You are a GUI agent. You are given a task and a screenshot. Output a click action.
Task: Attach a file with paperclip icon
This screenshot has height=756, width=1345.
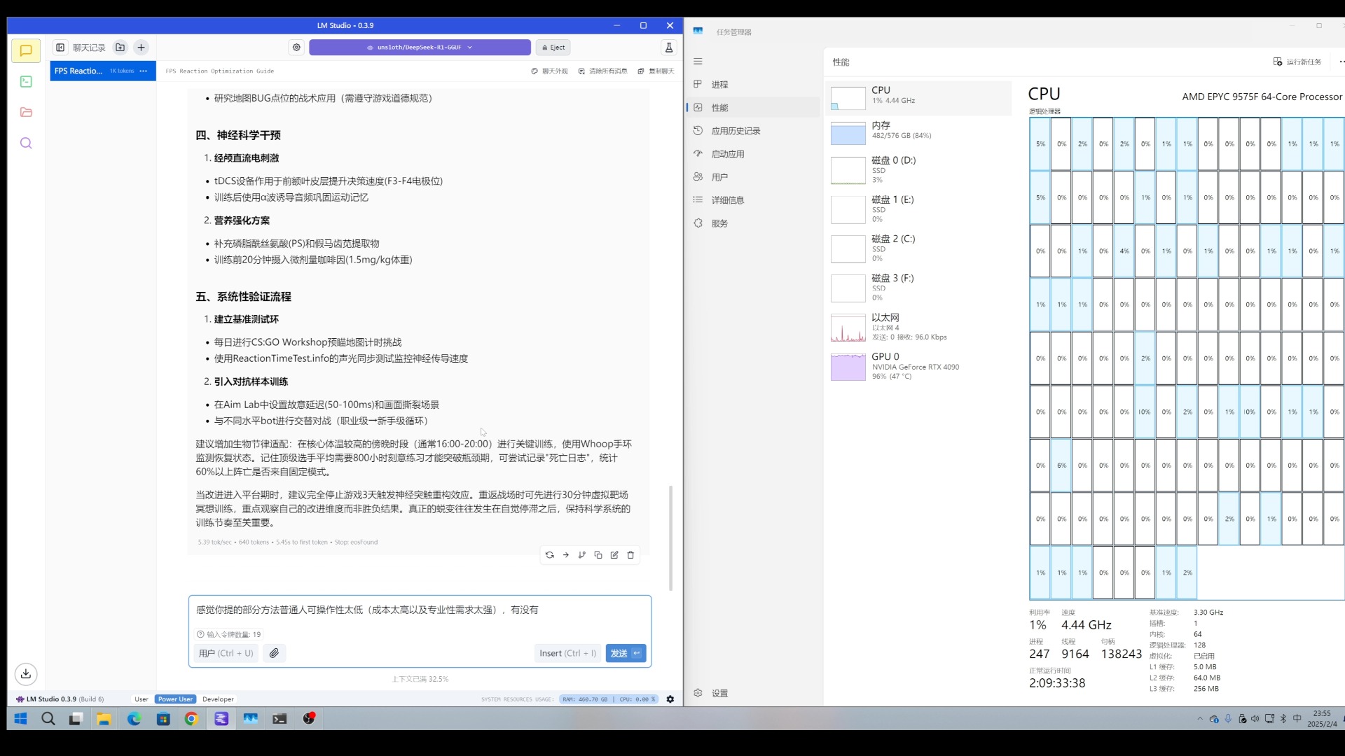tap(274, 653)
